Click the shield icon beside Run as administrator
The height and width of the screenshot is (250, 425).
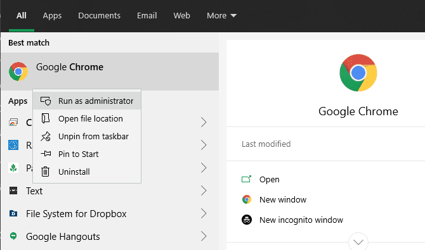click(x=46, y=101)
